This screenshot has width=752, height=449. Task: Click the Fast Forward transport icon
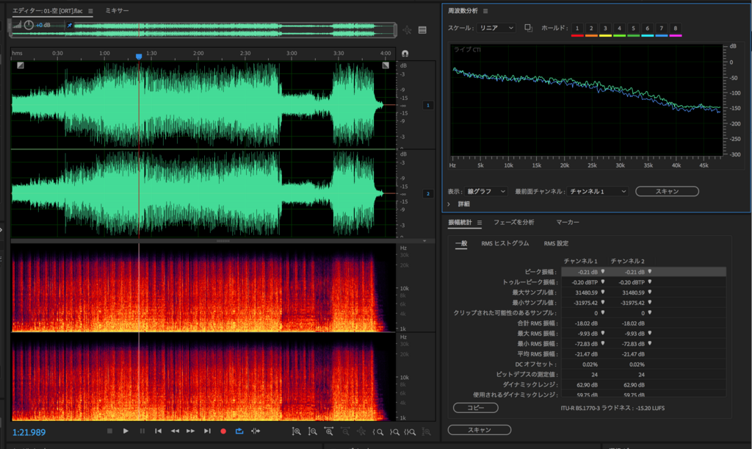(191, 431)
